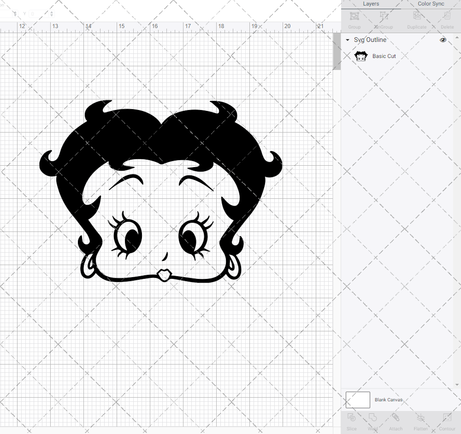
Task: Open the Layers tab
Action: coord(371,4)
